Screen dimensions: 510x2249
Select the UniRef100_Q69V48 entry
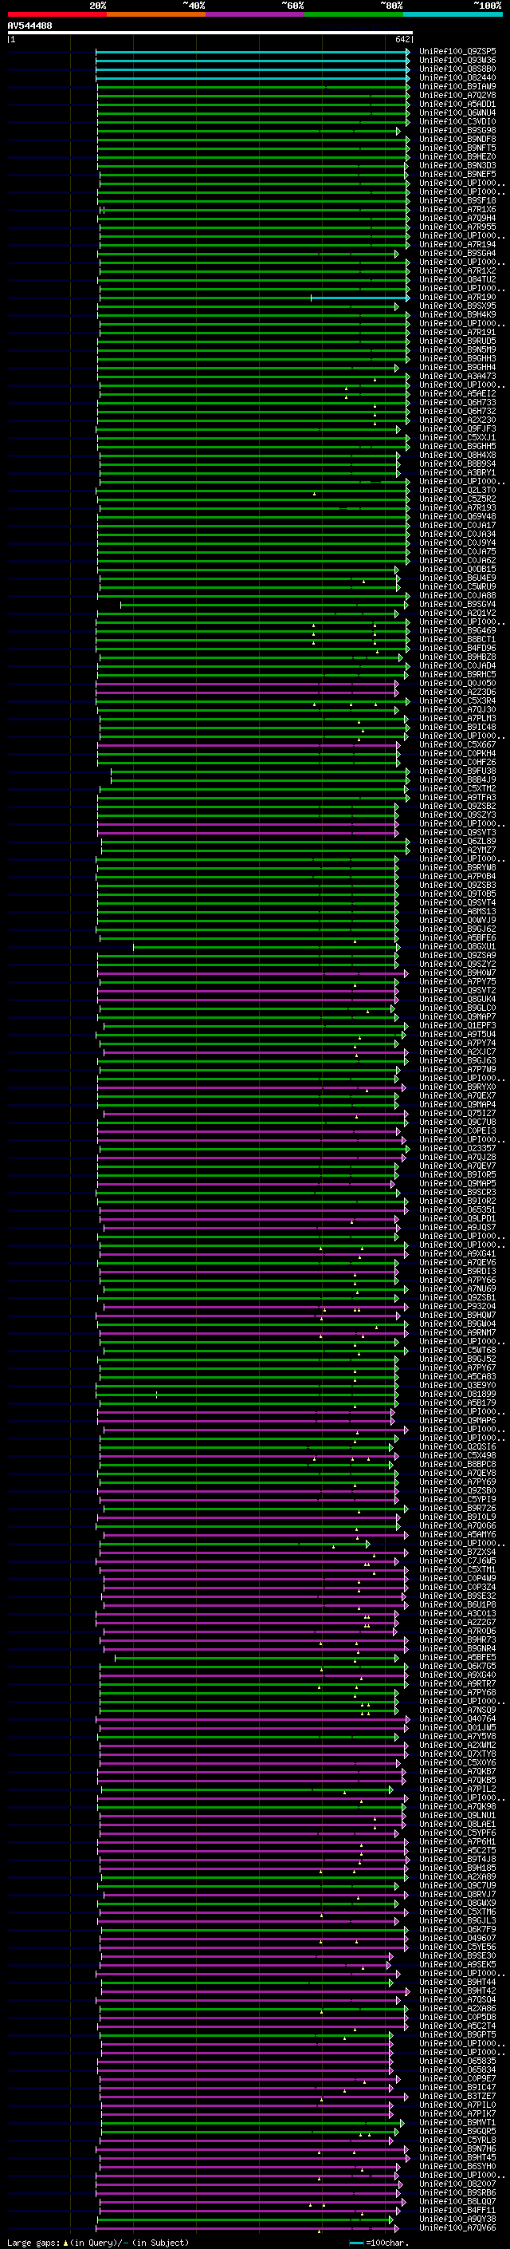tap(457, 517)
